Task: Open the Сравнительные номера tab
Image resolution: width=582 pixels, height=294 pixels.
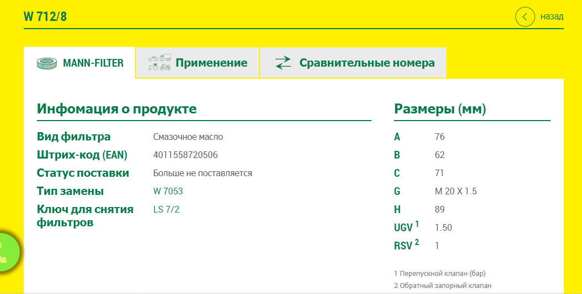Action: coord(353,63)
